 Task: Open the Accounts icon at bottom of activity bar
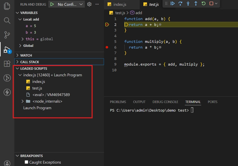click(x=7, y=163)
